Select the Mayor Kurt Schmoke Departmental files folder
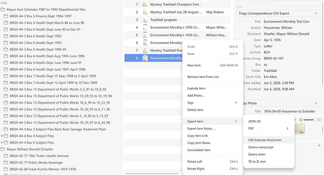 coord(46,9)
